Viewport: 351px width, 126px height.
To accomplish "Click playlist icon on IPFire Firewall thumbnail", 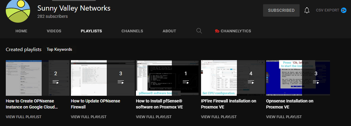I will click(251, 82).
